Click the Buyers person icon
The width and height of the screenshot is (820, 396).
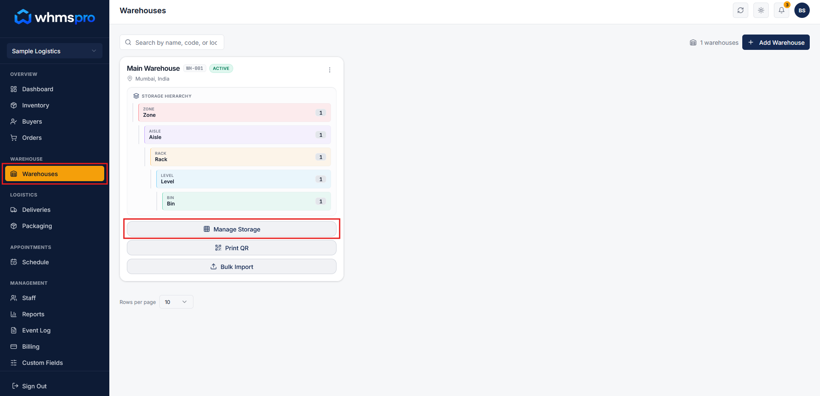pyautogui.click(x=14, y=121)
